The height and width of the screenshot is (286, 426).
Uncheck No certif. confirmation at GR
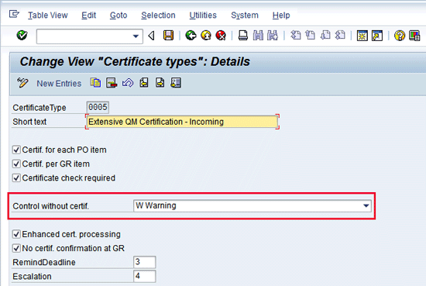click(x=16, y=248)
